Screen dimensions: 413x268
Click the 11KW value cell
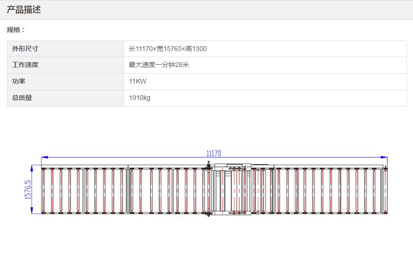[x=265, y=82]
